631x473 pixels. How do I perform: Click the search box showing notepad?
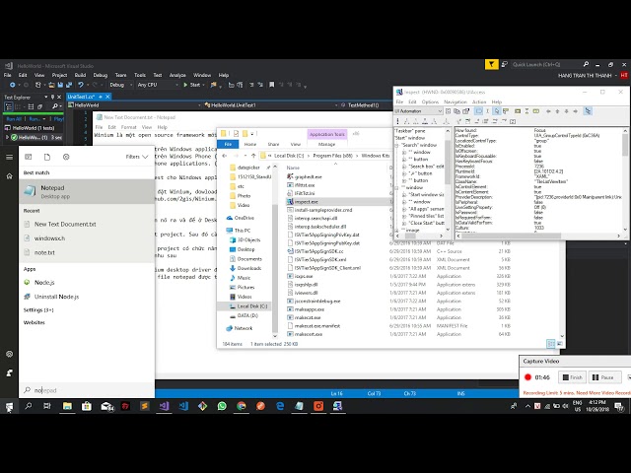click(87, 390)
